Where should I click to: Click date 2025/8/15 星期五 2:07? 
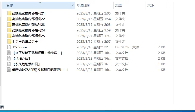pos(93,42)
